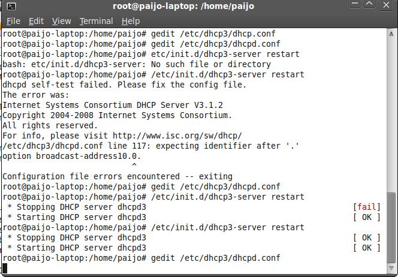
Task: Open the Help menu
Action: pyautogui.click(x=130, y=21)
